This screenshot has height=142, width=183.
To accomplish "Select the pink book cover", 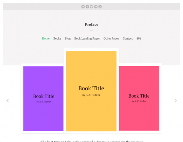I will point(139,98).
